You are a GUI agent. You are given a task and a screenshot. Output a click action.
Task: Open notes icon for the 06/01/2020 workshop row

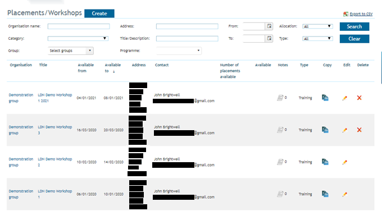click(x=280, y=194)
